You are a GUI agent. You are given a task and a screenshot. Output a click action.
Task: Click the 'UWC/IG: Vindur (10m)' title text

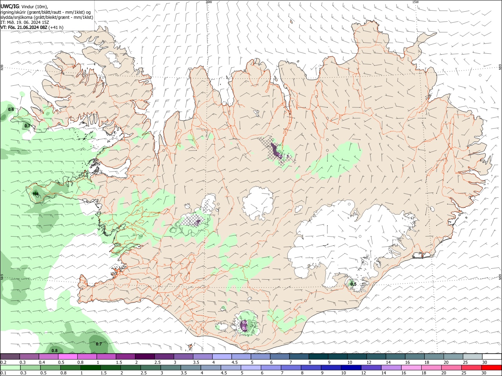(24, 7)
